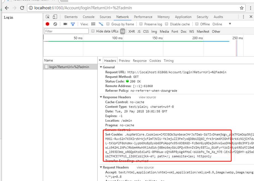Click the capture screenshots camera icon
This screenshot has width=254, height=181.
click(65, 24)
